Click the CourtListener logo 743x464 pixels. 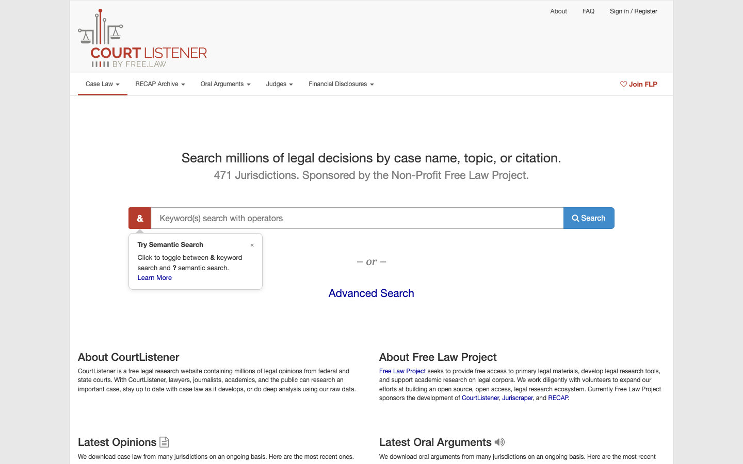142,39
